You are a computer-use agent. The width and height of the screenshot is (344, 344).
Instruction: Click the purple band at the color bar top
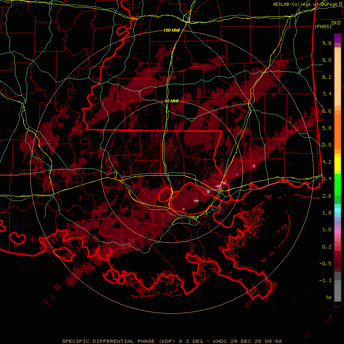pos(338,38)
